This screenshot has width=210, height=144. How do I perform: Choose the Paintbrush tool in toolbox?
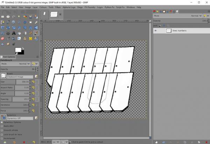pyautogui.click(x=36, y=33)
